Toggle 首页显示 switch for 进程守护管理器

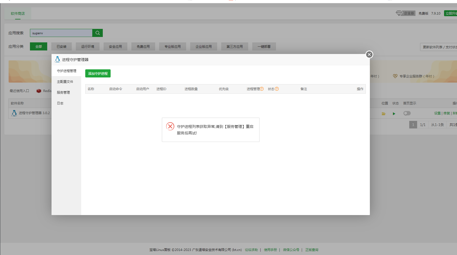pyautogui.click(x=407, y=113)
